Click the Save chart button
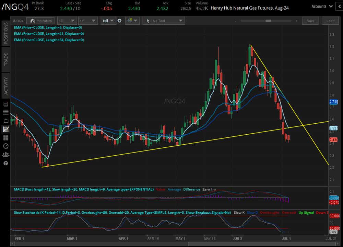The width and height of the screenshot is (343, 247). (310, 21)
